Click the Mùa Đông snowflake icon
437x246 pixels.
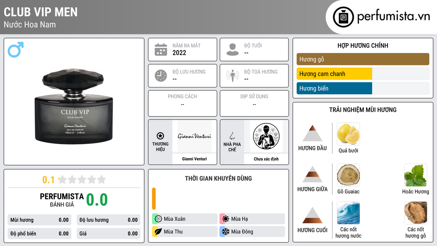point(225,231)
